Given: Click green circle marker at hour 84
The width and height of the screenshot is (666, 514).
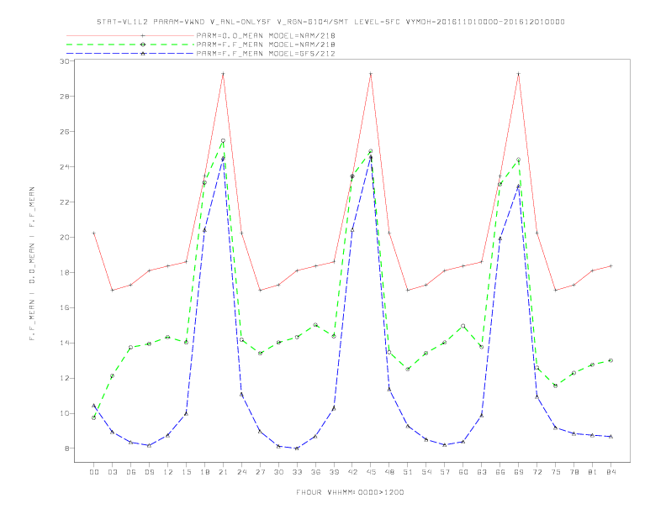Looking at the screenshot, I should click(x=610, y=360).
